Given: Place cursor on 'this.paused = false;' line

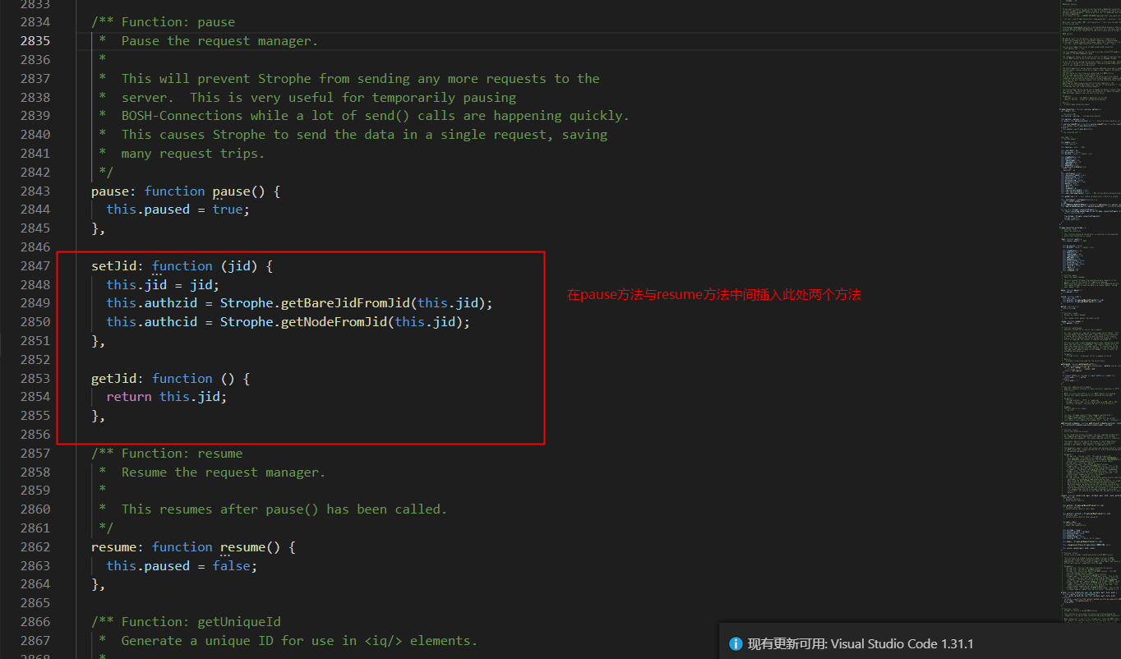Looking at the screenshot, I should coord(182,565).
